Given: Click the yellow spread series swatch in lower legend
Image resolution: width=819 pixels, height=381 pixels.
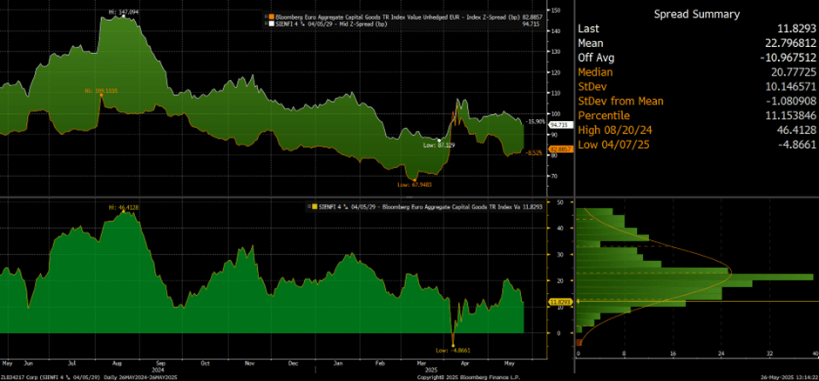Looking at the screenshot, I should pos(314,207).
